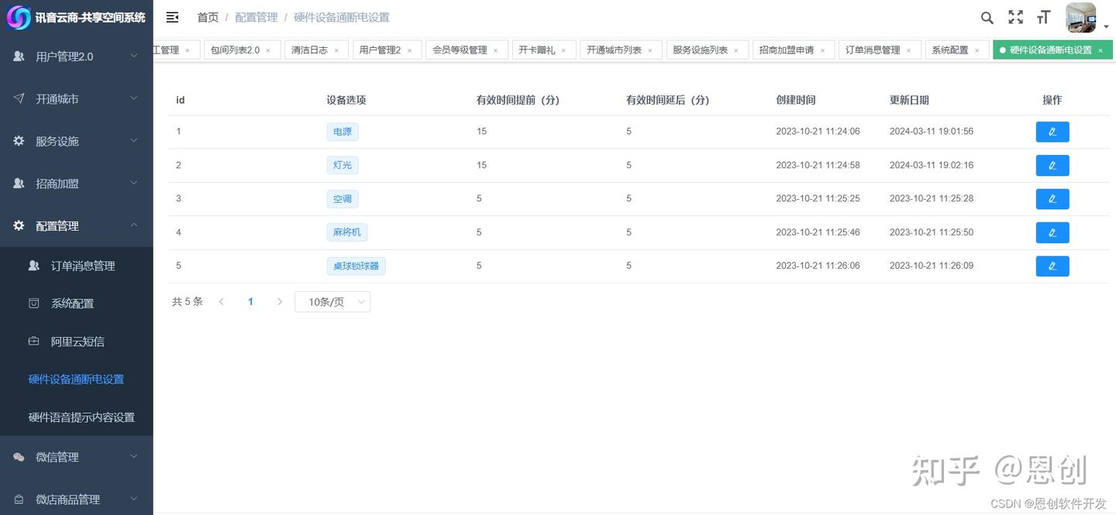
Task: Edit the 桌球锁球器 row with pencil button
Action: click(1052, 266)
